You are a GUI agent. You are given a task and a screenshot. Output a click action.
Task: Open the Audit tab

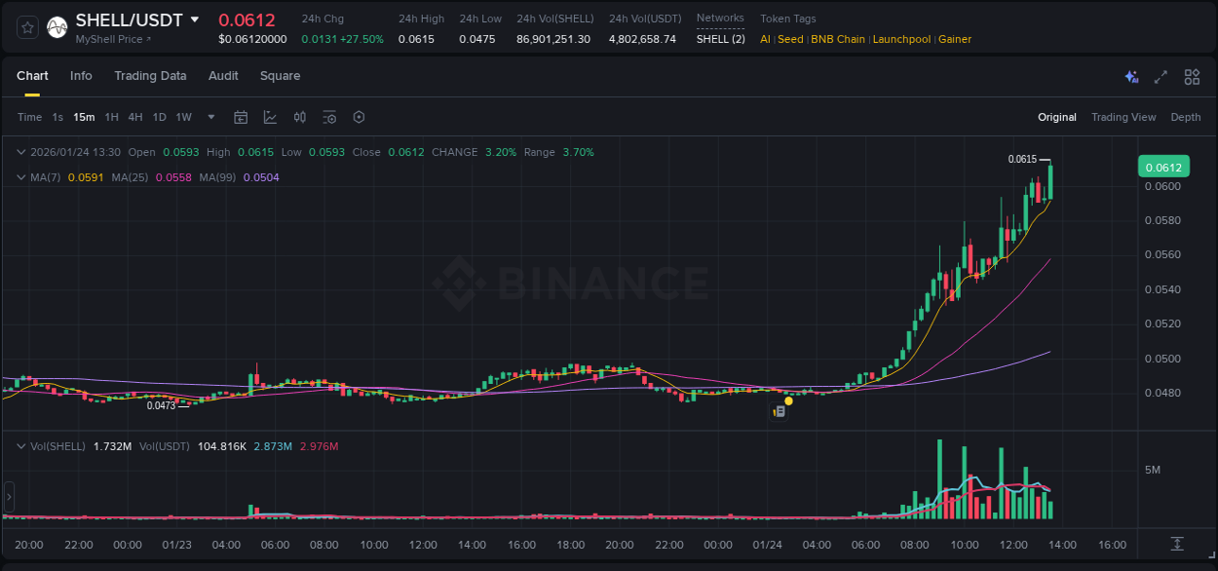pos(223,76)
